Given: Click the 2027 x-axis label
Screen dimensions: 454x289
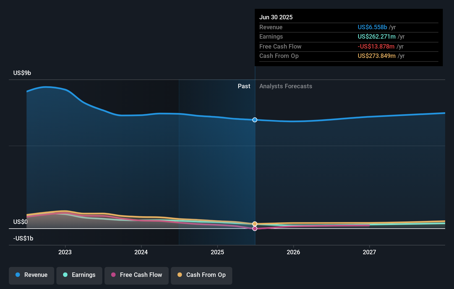Looking at the screenshot, I should pyautogui.click(x=369, y=252).
